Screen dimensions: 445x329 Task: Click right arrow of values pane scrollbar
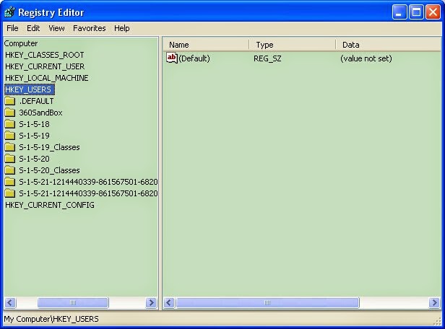point(434,302)
